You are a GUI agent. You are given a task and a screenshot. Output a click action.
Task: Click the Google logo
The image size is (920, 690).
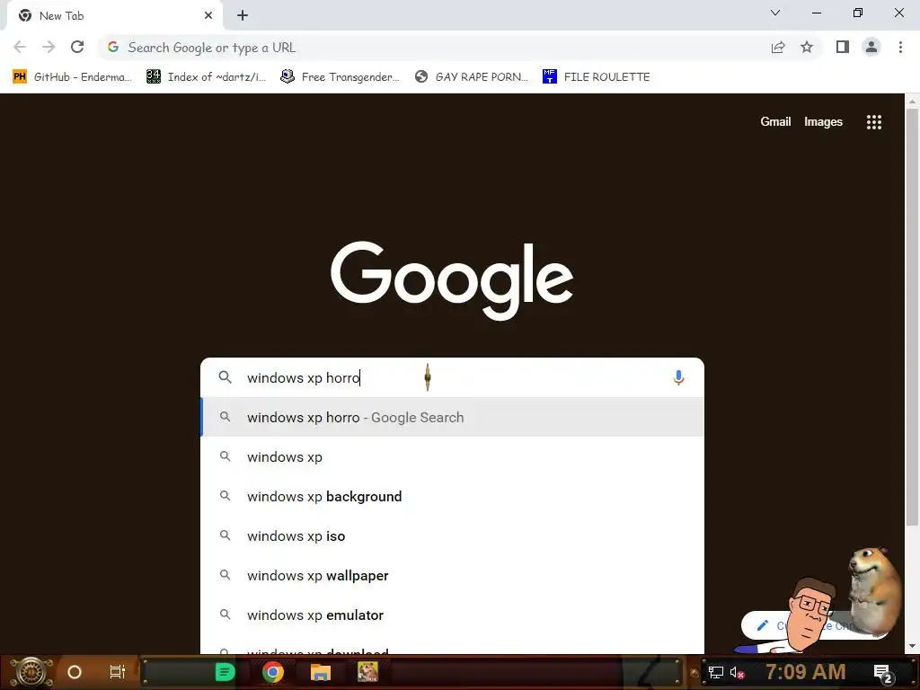point(452,280)
